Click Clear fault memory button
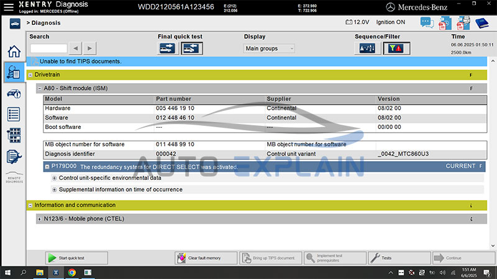497x279 pixels. tap(206, 258)
